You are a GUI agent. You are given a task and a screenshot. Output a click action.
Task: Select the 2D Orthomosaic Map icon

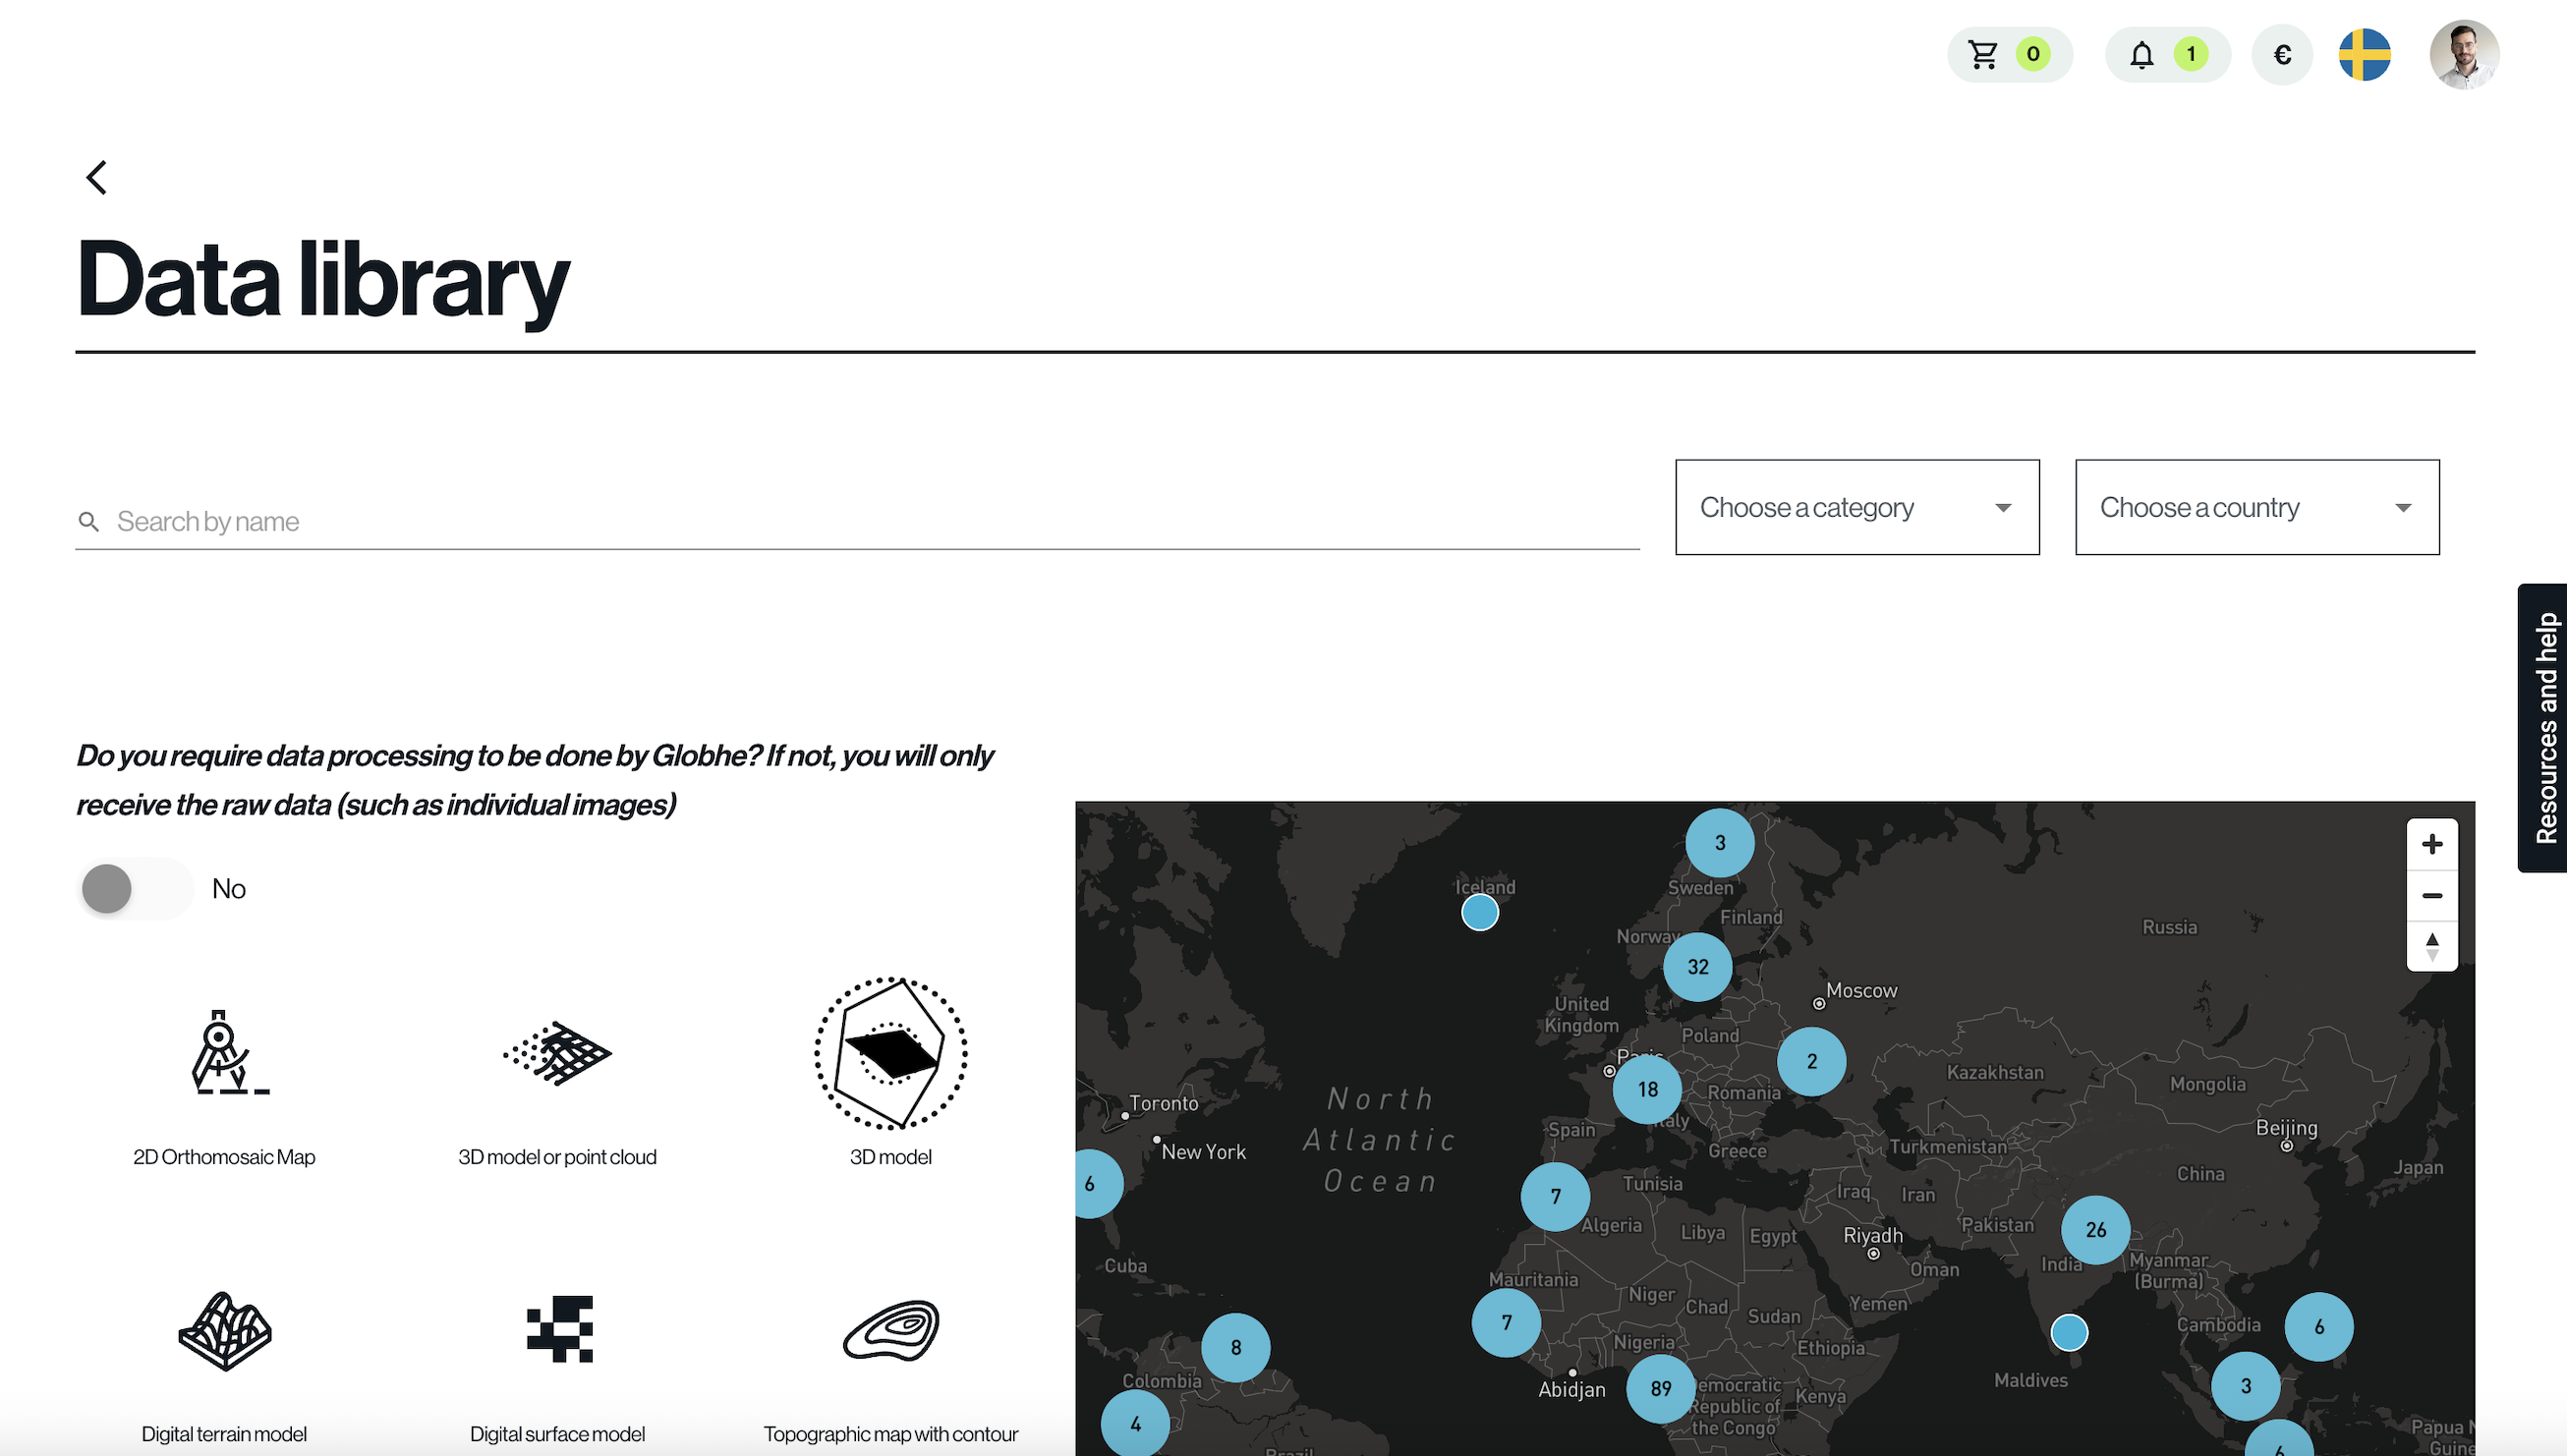[x=224, y=1054]
